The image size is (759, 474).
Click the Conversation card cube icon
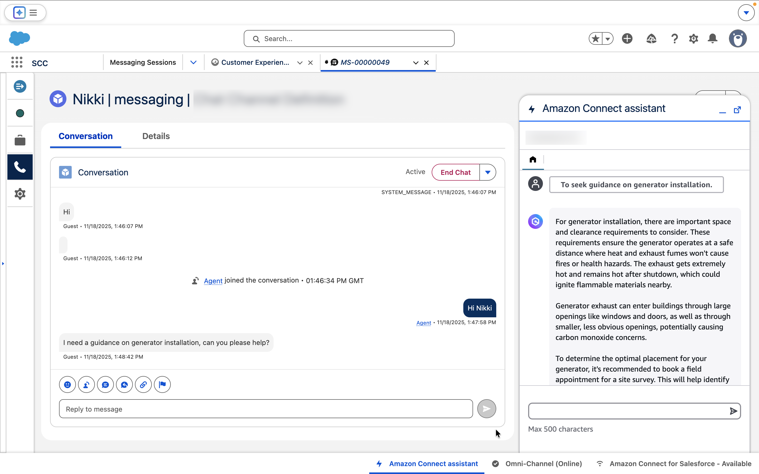pyautogui.click(x=65, y=172)
